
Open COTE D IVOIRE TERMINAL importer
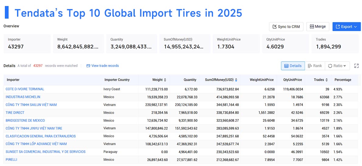click(25, 89)
